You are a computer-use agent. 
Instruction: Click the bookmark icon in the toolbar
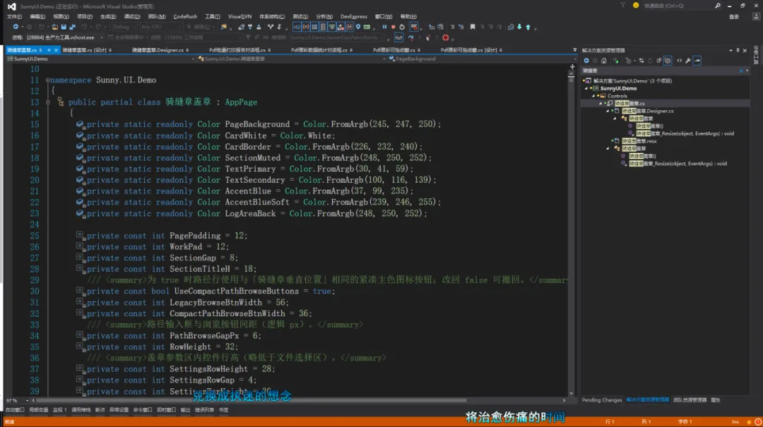[x=473, y=28]
